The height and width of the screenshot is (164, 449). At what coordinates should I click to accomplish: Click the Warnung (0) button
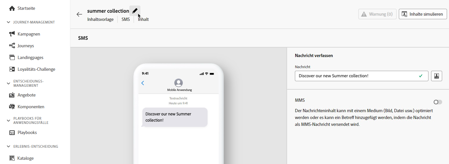click(x=377, y=14)
